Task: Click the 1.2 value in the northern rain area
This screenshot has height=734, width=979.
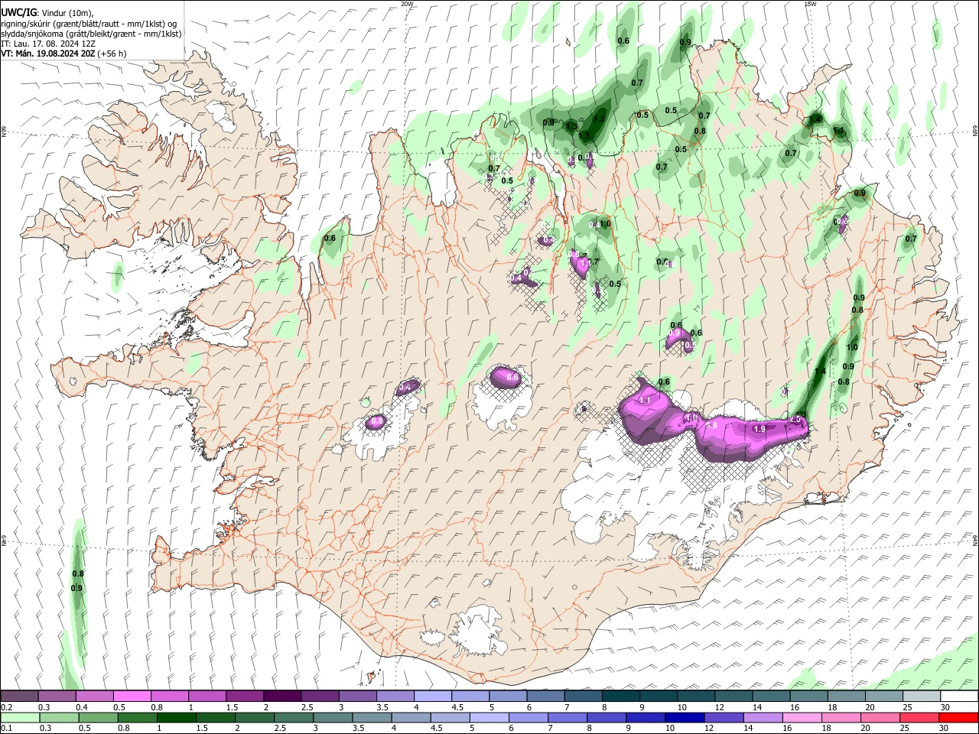Action: tap(599, 119)
